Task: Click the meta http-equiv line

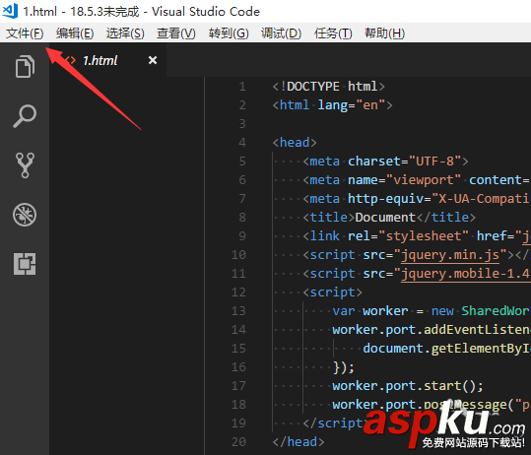Action: coord(417,199)
